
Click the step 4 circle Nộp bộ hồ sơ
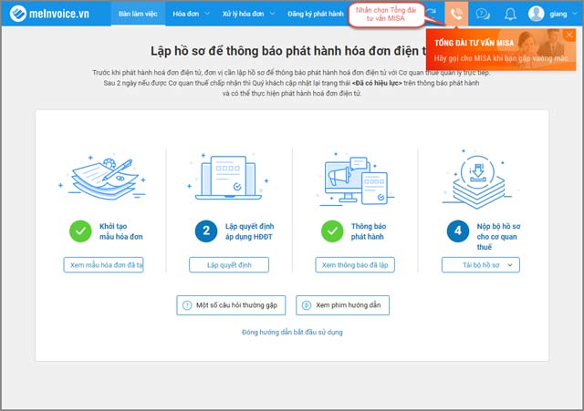point(458,231)
